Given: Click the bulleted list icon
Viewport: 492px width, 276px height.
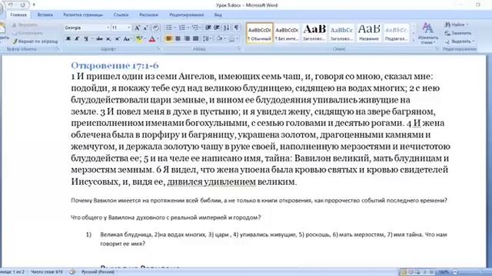Looking at the screenshot, I should (169, 28).
